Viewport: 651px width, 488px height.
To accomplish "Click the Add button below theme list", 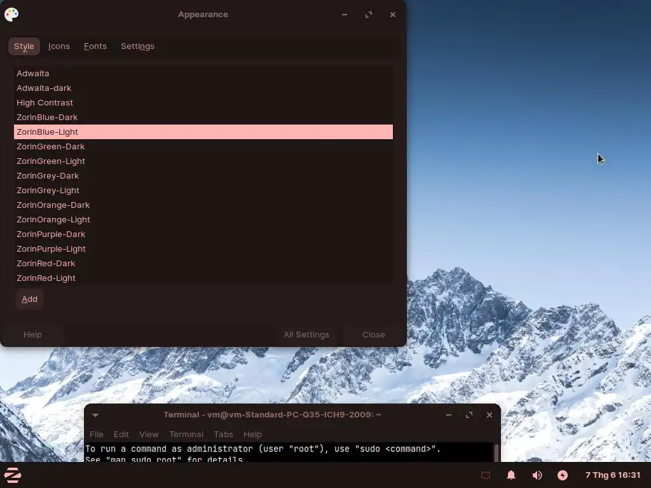I will coord(29,299).
